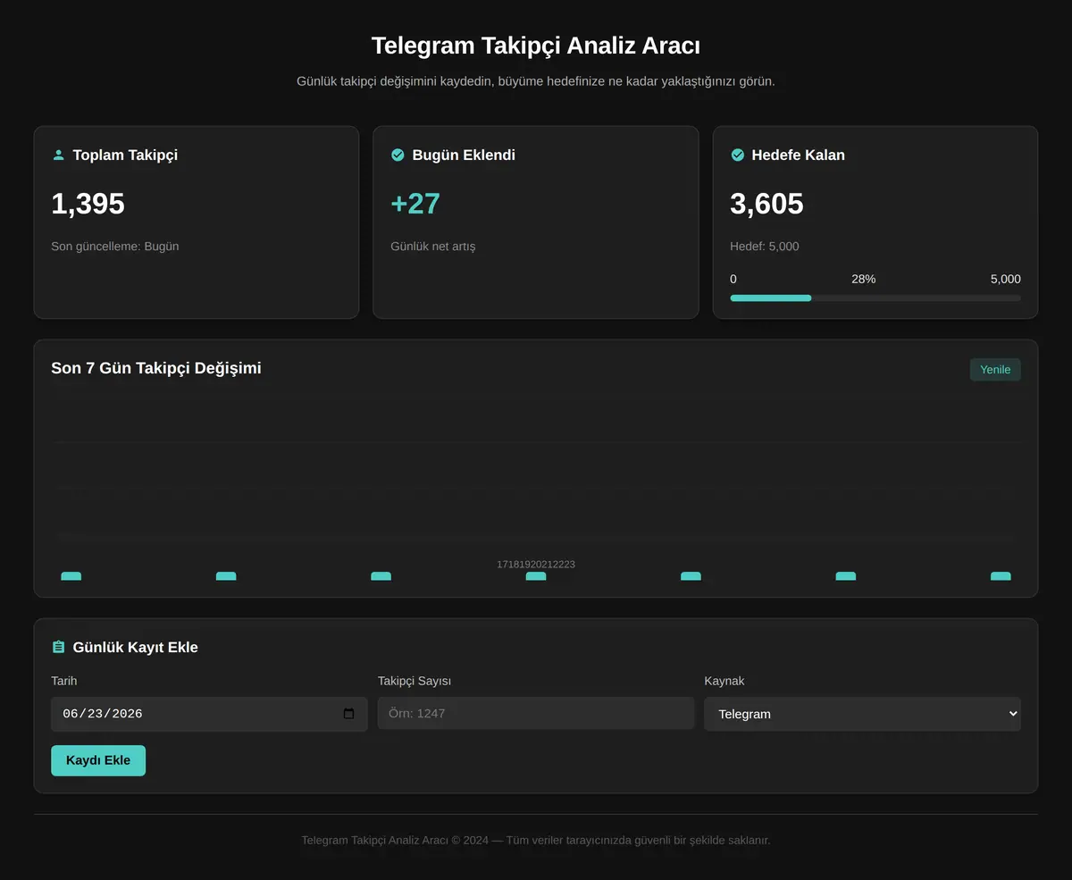1072x880 pixels.
Task: Click the Tarih field label
Action: coord(64,681)
